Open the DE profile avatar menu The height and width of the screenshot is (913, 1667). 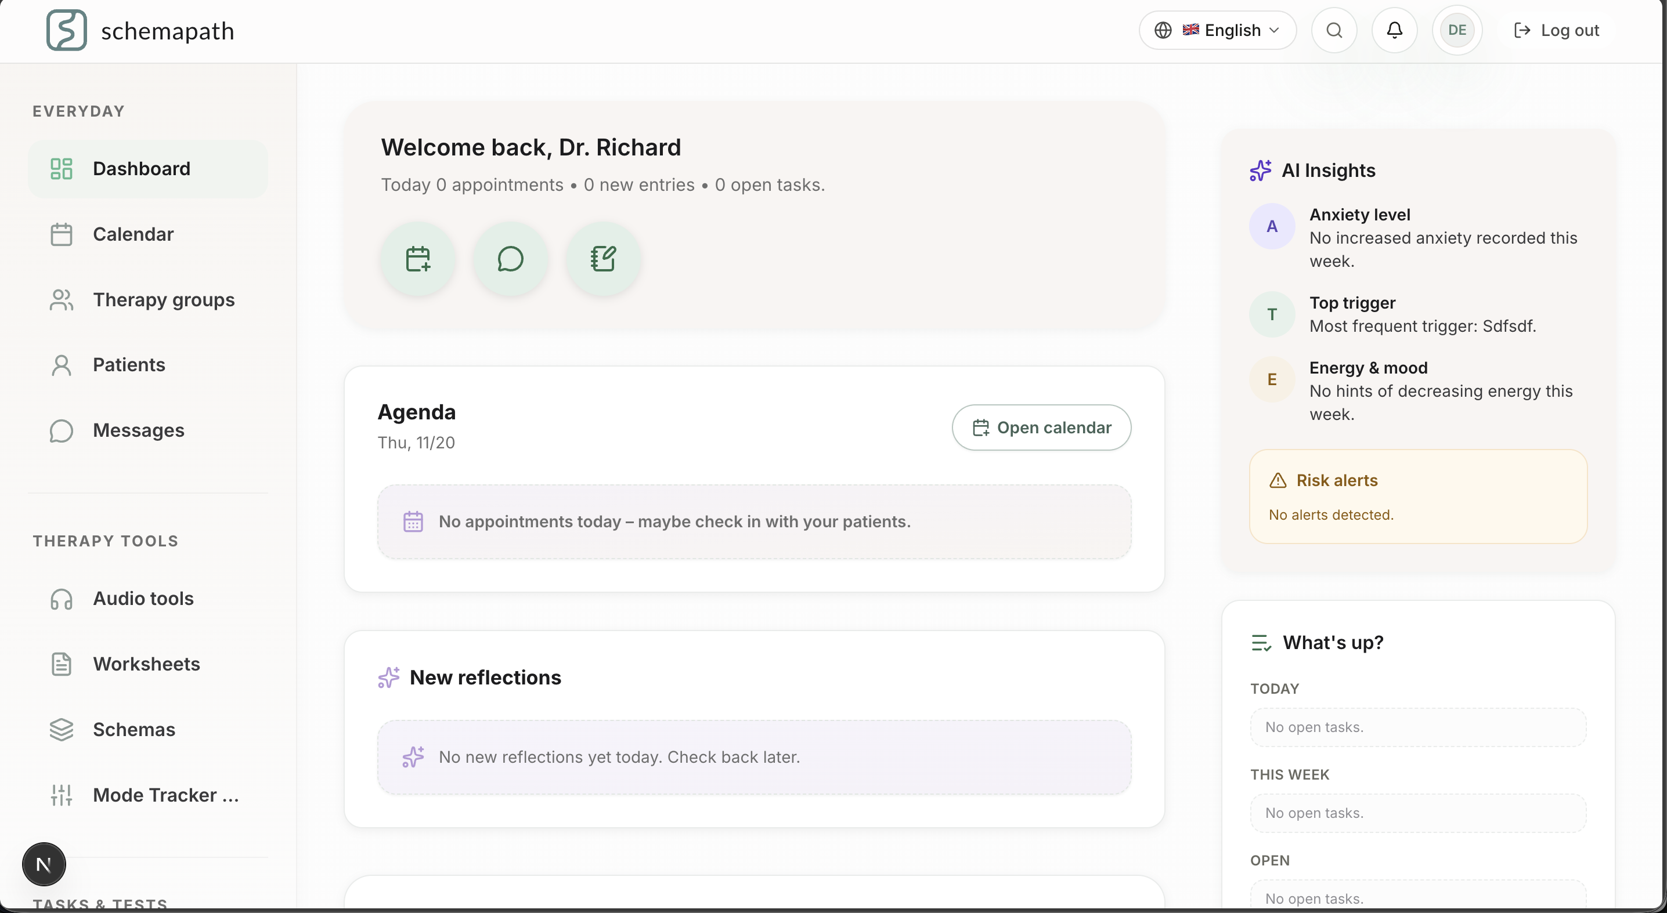coord(1457,30)
